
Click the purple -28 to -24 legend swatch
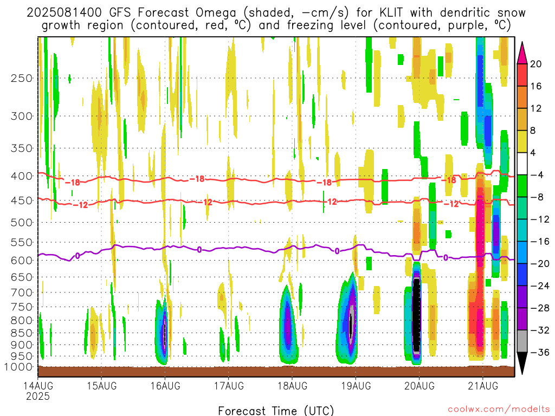[x=522, y=297]
